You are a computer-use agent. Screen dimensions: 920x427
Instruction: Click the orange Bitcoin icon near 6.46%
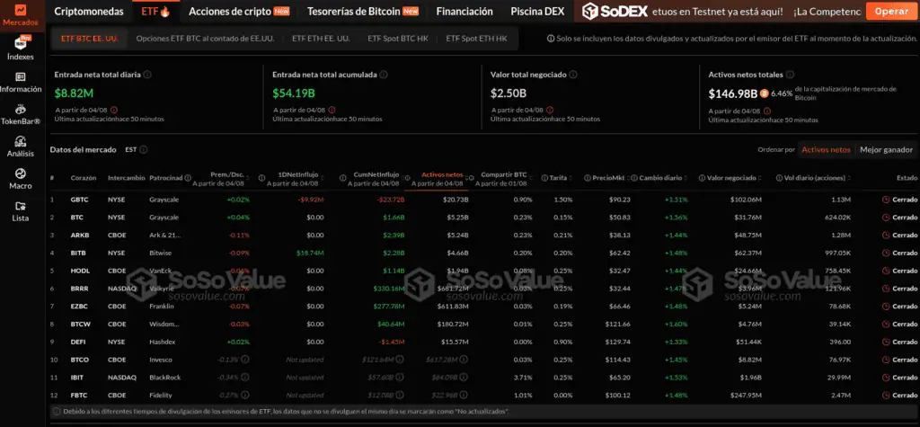(764, 93)
